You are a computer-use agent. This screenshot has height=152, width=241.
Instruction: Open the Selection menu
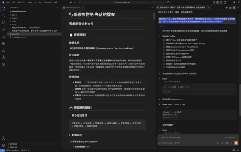pos(21,2)
